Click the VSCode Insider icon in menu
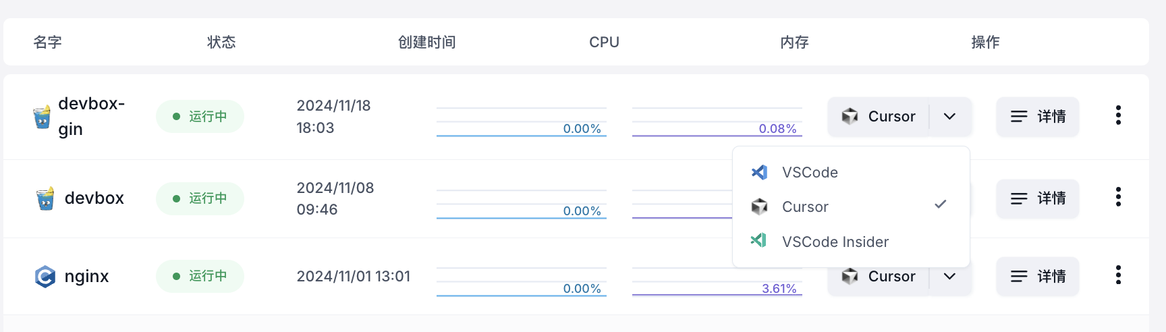 click(759, 240)
